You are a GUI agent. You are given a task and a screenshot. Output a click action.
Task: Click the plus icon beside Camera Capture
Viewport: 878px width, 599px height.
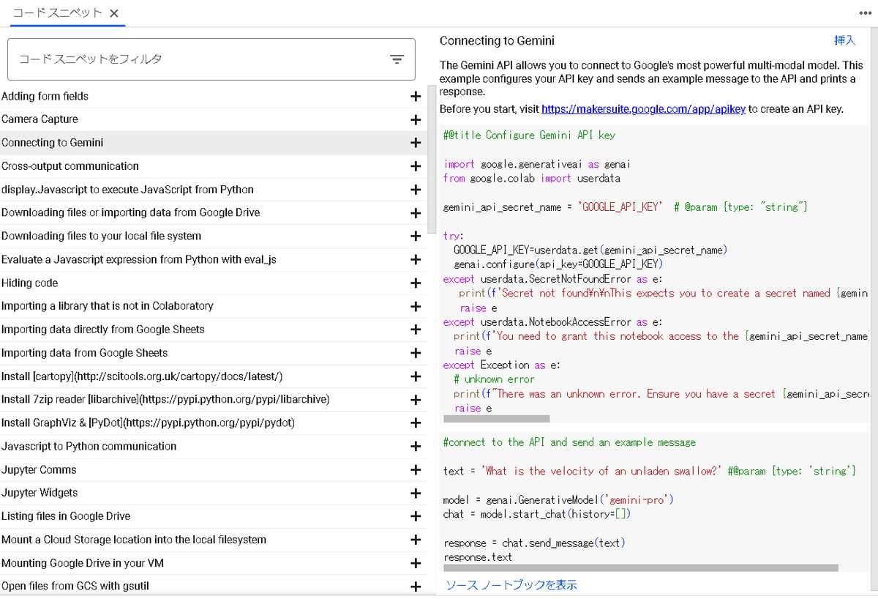click(416, 119)
